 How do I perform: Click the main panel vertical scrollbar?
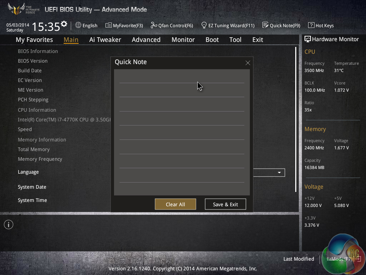tap(296, 119)
